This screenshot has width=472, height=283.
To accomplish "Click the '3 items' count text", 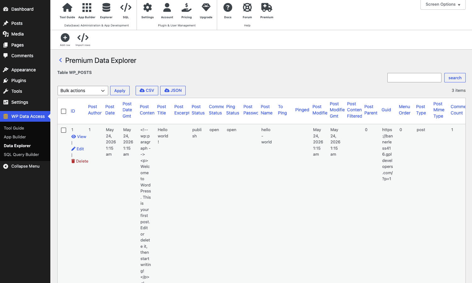I will (459, 91).
